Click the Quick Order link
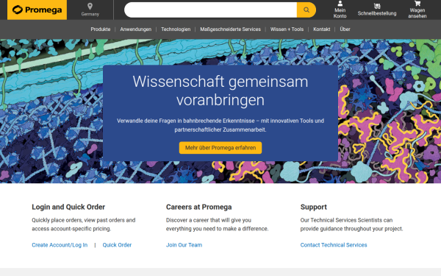The image size is (441, 276). click(x=117, y=245)
